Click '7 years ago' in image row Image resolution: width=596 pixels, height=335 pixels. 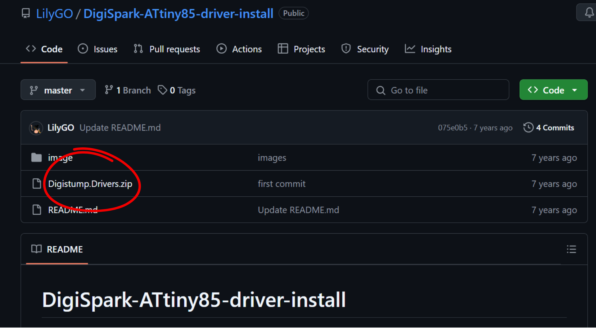(554, 158)
